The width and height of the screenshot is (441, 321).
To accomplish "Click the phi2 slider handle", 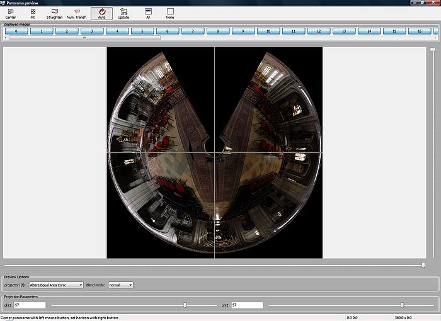I will click(402, 305).
